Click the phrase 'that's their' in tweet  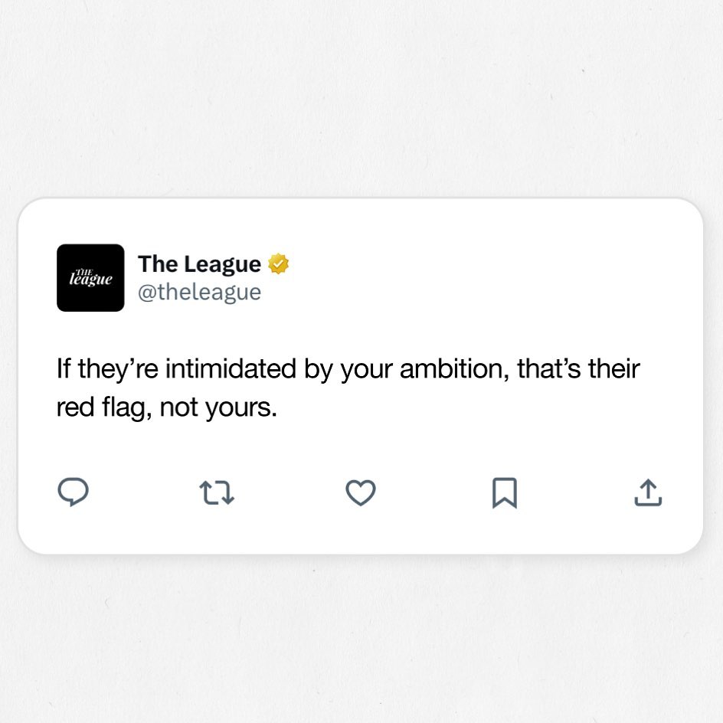point(579,369)
